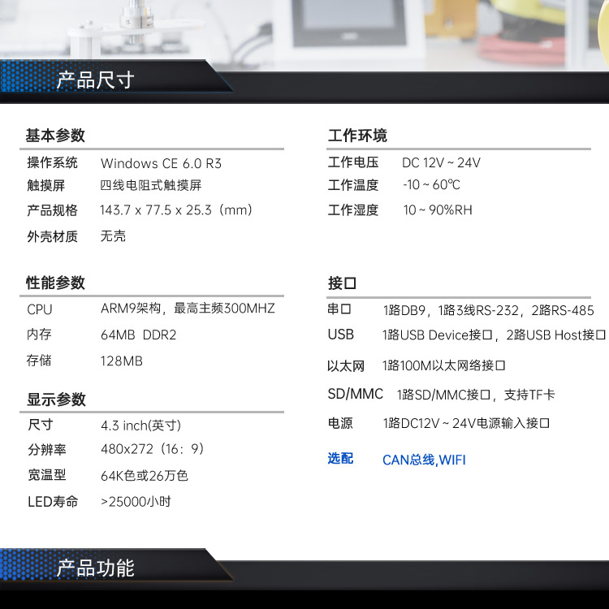
Task: Click the blue CAN总线,WIFI text
Action: coord(424,460)
